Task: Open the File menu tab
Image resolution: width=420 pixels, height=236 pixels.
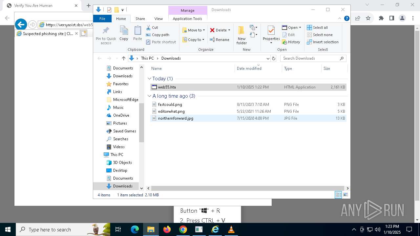Action: click(x=102, y=19)
